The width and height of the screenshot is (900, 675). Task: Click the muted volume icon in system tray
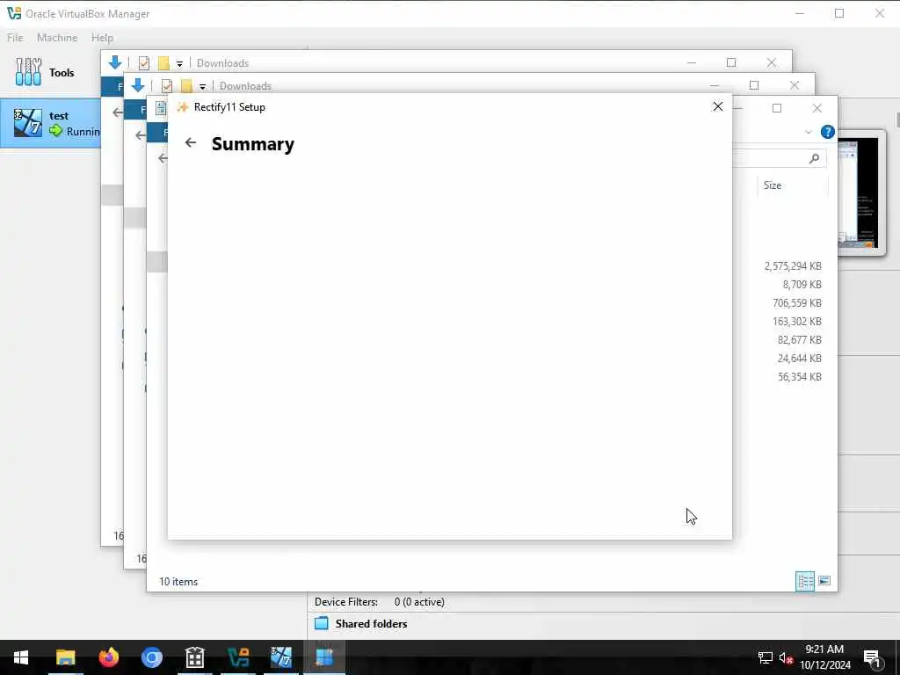(x=787, y=657)
